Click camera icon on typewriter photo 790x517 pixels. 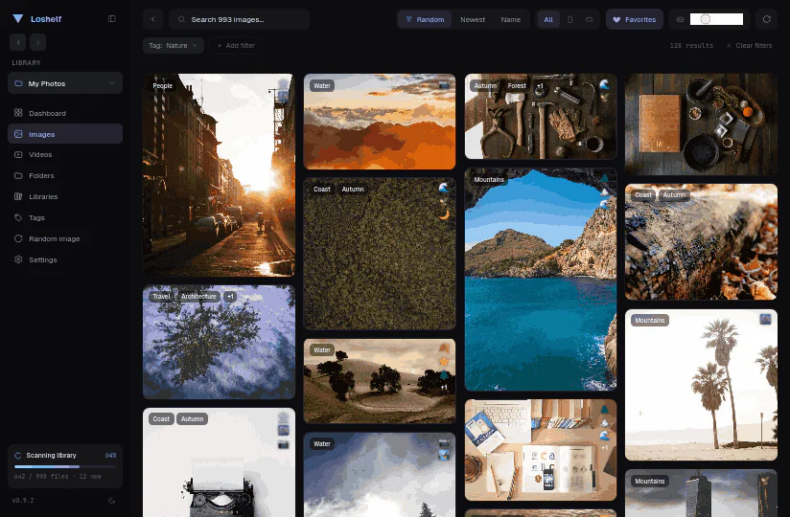click(283, 444)
